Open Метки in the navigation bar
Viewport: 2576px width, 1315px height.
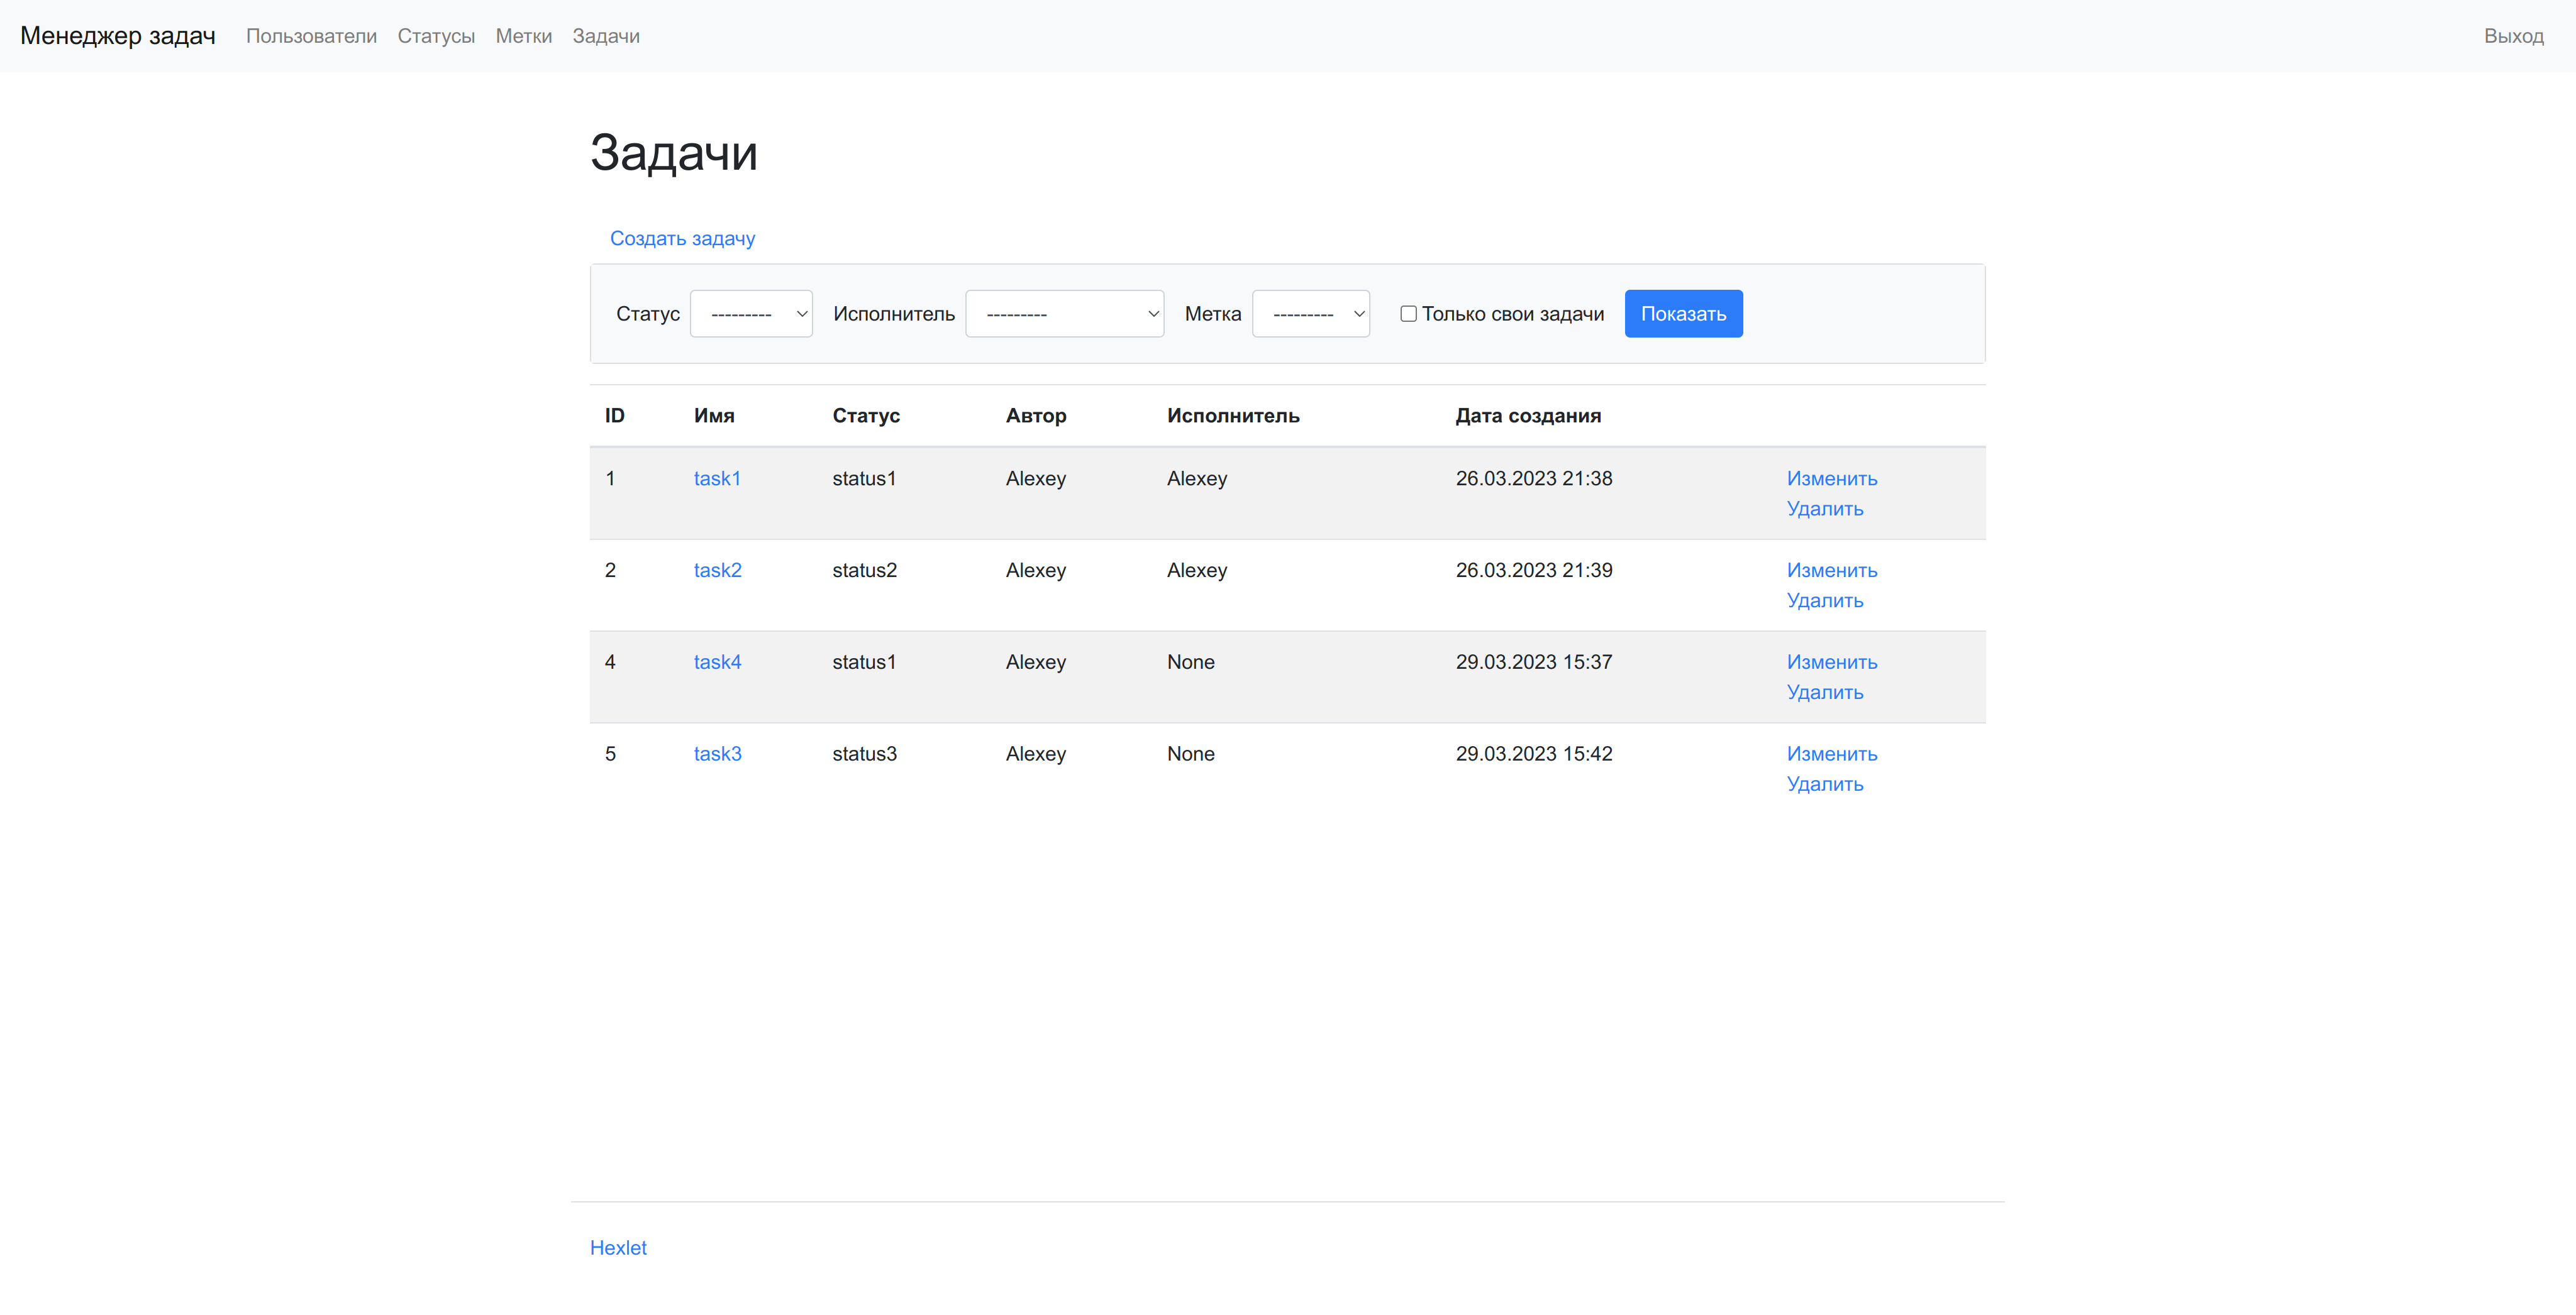[x=523, y=36]
